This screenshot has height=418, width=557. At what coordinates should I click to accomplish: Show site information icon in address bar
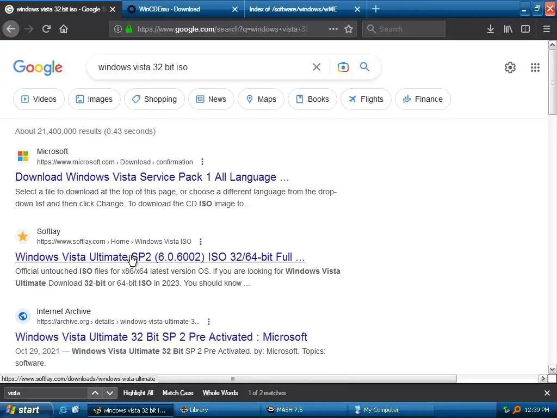(x=118, y=29)
